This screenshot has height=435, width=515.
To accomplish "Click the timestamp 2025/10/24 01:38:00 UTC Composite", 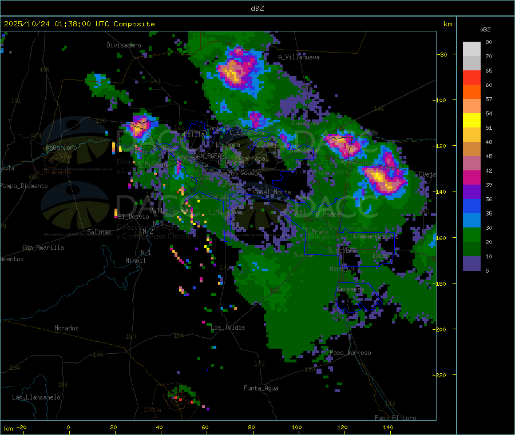I will [x=80, y=24].
